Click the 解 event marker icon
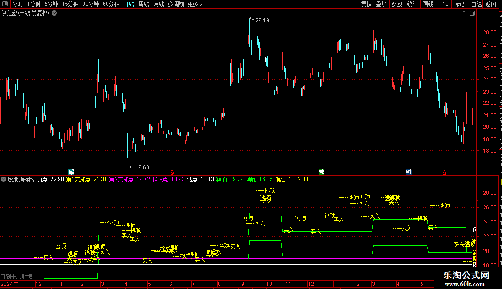This screenshot has width=502, height=289. 72,172
